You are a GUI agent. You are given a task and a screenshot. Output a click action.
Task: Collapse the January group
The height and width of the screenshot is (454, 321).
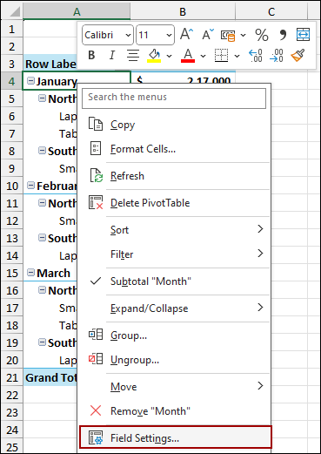(30, 80)
